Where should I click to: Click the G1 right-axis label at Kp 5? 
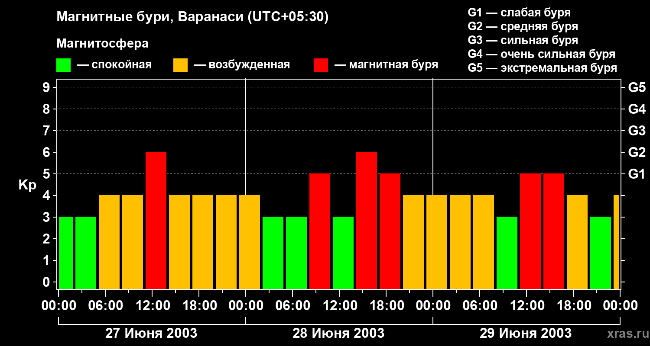point(637,174)
